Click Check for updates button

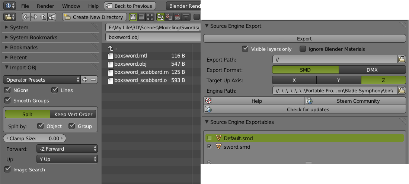[304, 109]
